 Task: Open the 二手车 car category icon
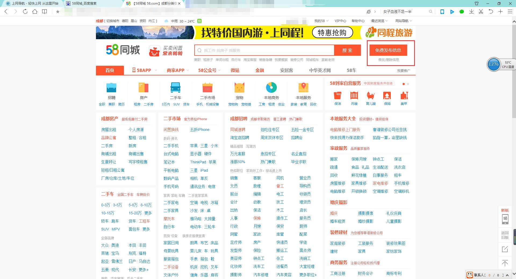[175, 87]
